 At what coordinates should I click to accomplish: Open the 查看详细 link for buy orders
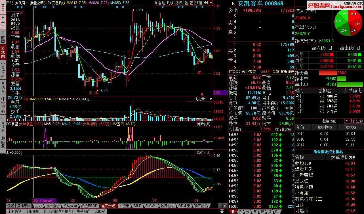click(287, 72)
